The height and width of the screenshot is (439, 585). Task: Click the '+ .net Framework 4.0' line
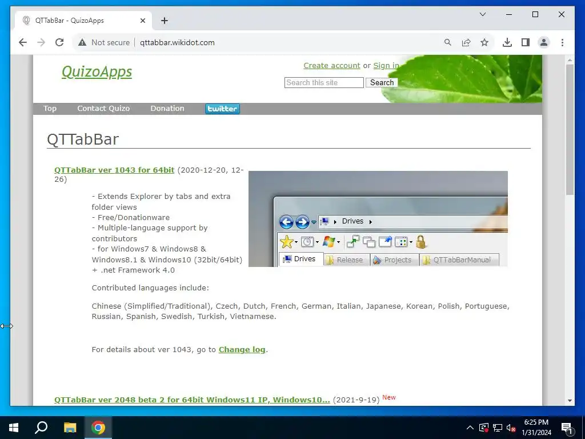tap(133, 270)
